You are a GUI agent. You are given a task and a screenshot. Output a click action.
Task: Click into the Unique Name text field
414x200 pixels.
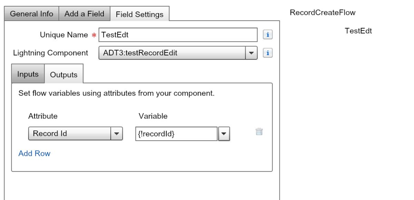pos(178,35)
